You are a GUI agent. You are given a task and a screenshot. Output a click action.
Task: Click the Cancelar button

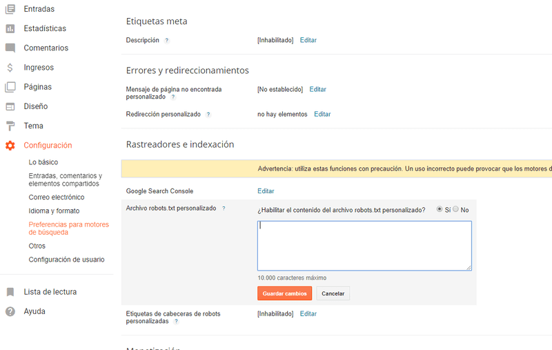tap(333, 293)
